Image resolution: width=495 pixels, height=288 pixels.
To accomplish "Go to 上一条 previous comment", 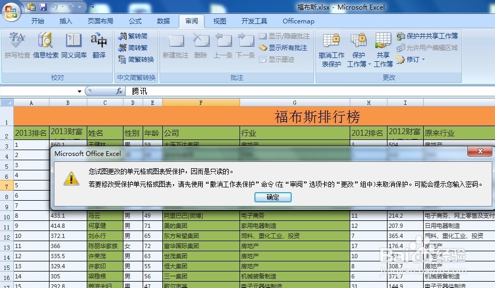I will click(223, 45).
